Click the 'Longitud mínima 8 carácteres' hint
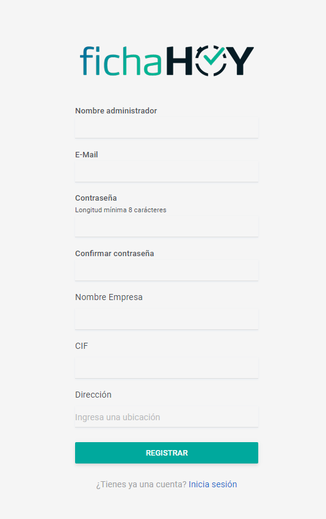This screenshot has width=326, height=519. [x=121, y=210]
